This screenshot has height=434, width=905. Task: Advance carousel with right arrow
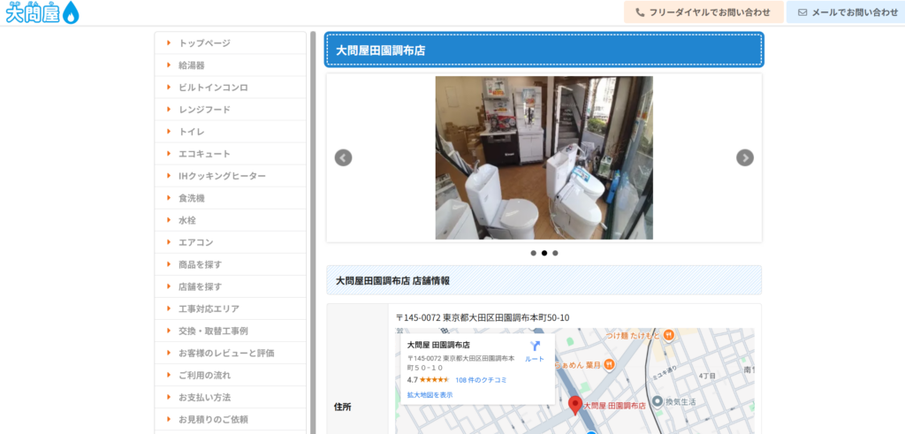[x=745, y=157]
